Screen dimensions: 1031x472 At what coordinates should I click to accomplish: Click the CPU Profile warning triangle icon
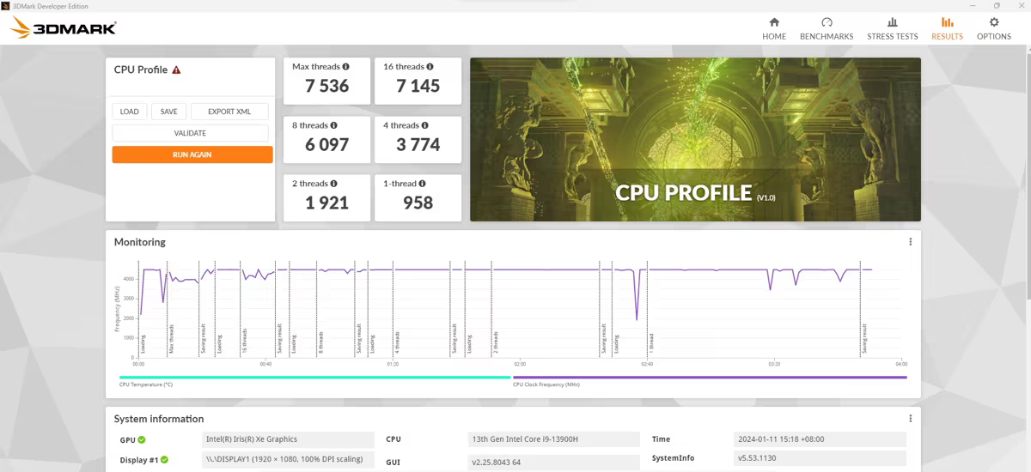[176, 70]
